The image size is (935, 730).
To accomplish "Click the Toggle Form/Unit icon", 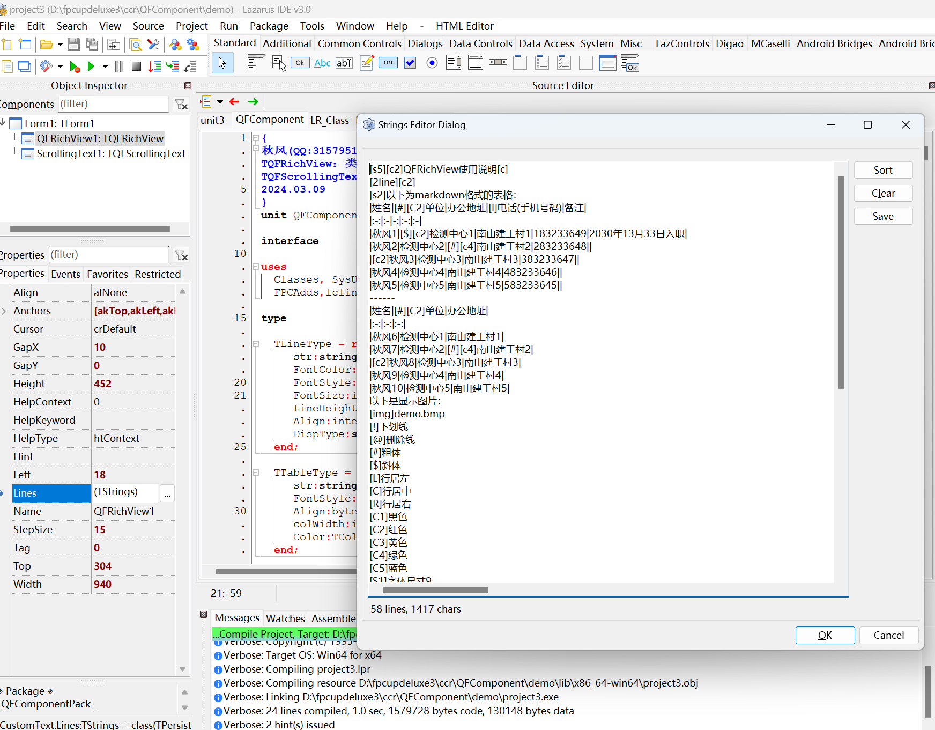I will point(114,45).
